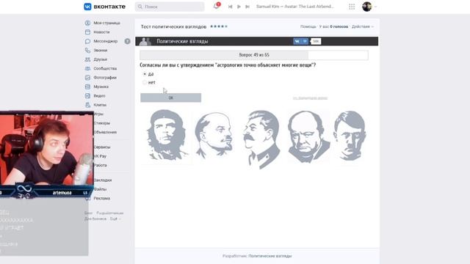
Task: Click the bald man with goatee portrait
Action: (x=214, y=135)
